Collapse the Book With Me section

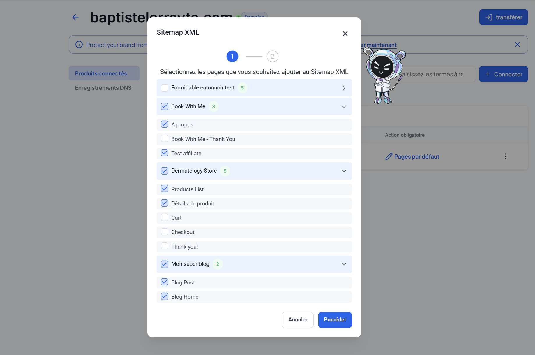pos(344,106)
